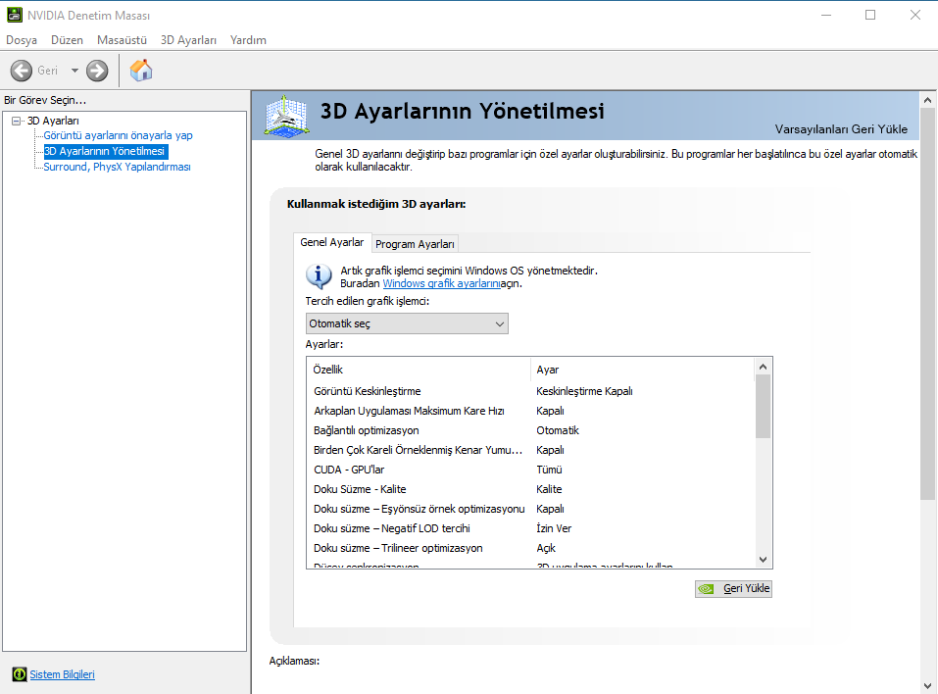Click the Sistem Bilgileri icon
Image resolution: width=938 pixels, height=694 pixels.
tap(20, 674)
